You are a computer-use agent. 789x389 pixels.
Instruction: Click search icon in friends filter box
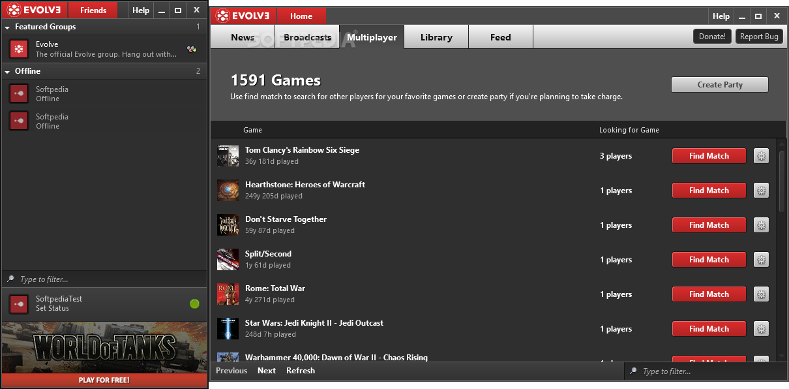10,279
